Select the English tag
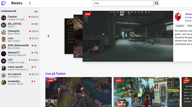192x107 pixels. tap(180, 26)
